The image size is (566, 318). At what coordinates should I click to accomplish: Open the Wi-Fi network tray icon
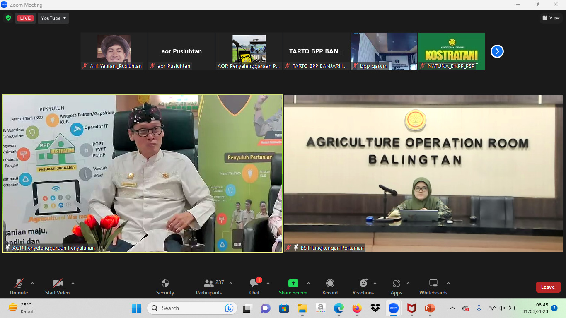click(492, 308)
